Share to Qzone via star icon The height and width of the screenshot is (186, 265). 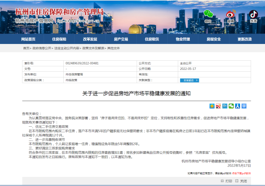point(212,106)
